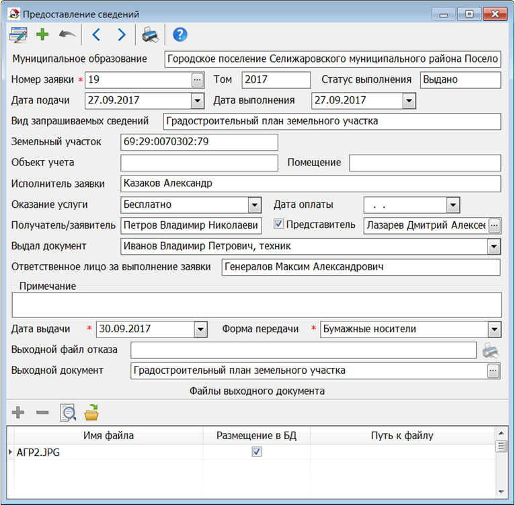Add a new record with green plus
515x505 pixels.
[42, 35]
